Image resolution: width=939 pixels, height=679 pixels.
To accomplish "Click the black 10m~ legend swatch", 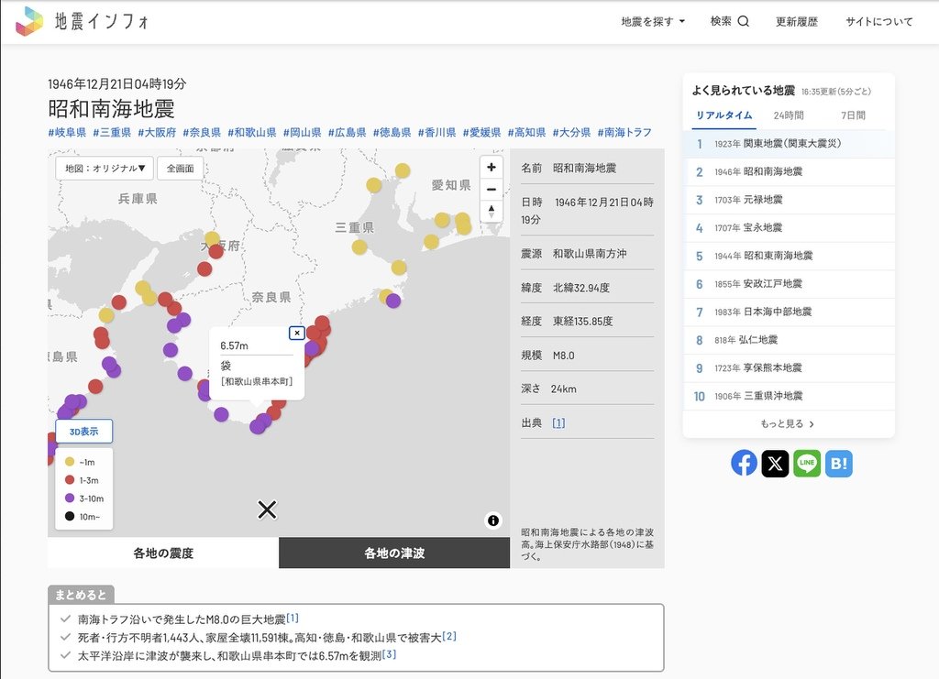I will 70,516.
